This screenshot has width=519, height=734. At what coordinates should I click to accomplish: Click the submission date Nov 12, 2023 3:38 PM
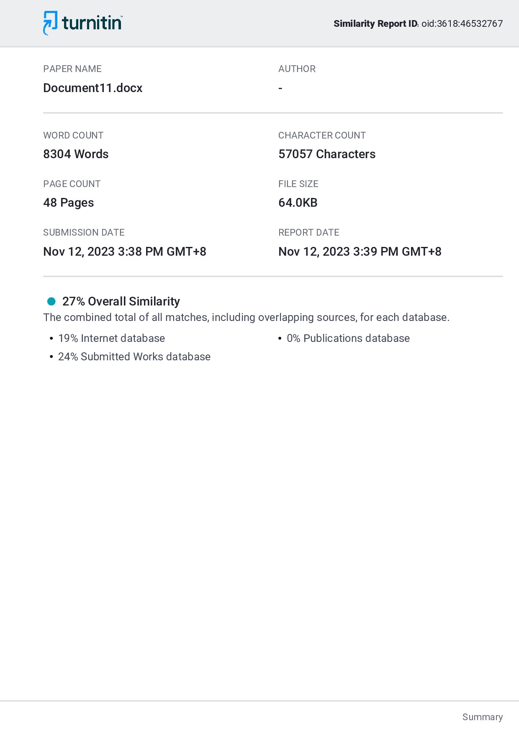[125, 252]
